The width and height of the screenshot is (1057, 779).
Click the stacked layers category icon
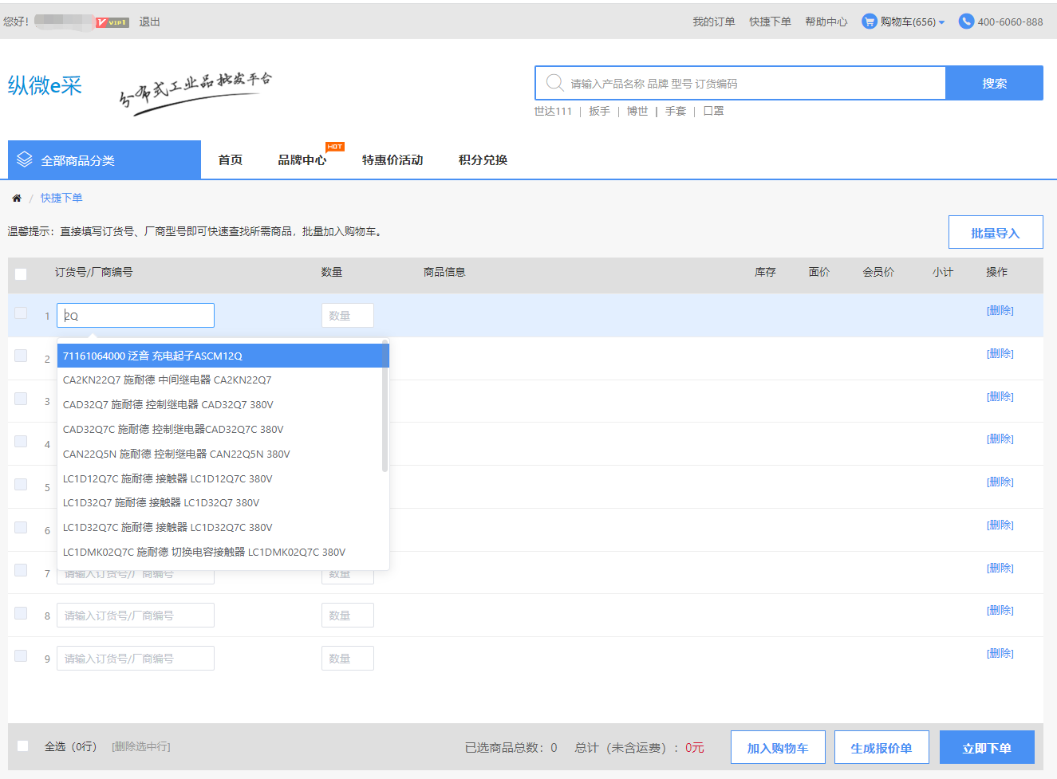(x=25, y=159)
